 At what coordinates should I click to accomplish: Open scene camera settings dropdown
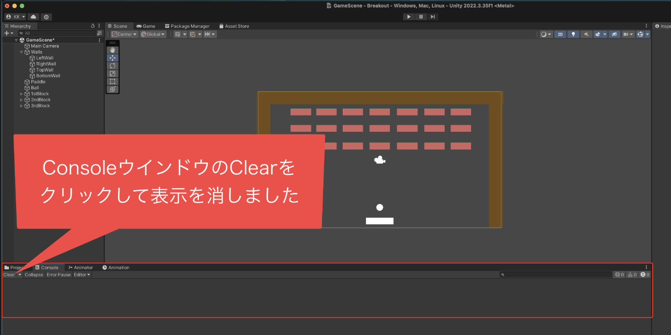[x=628, y=34]
